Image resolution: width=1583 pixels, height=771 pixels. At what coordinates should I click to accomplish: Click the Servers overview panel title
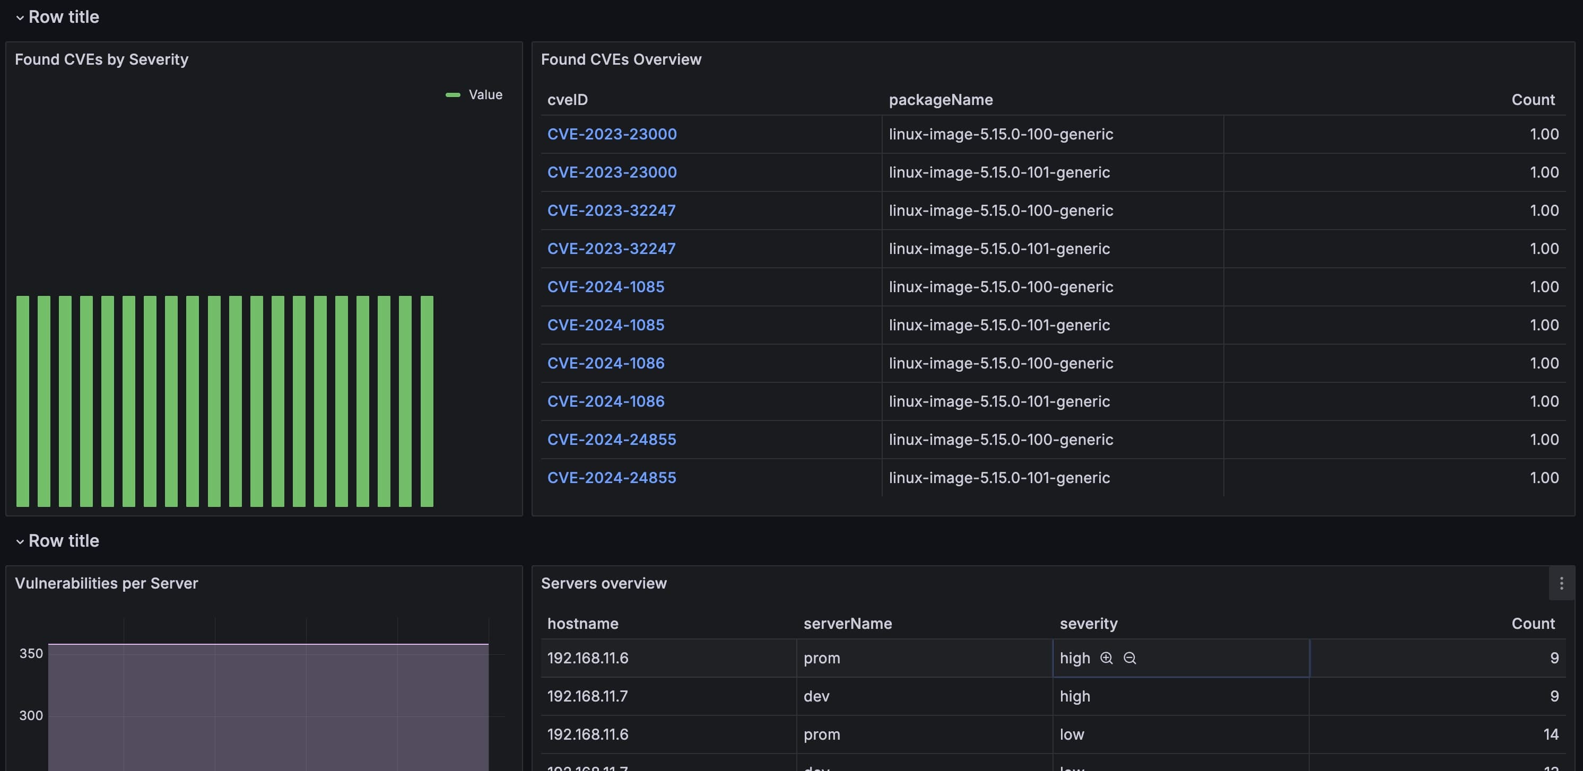coord(604,583)
